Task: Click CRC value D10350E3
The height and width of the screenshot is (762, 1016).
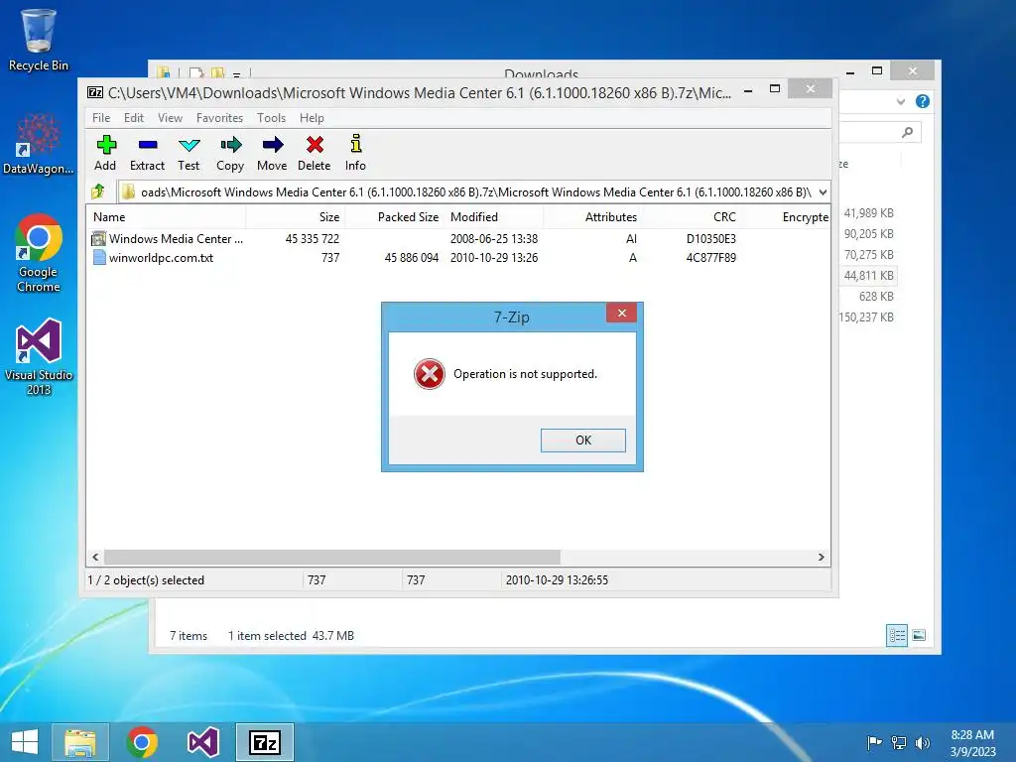Action: [x=710, y=238]
